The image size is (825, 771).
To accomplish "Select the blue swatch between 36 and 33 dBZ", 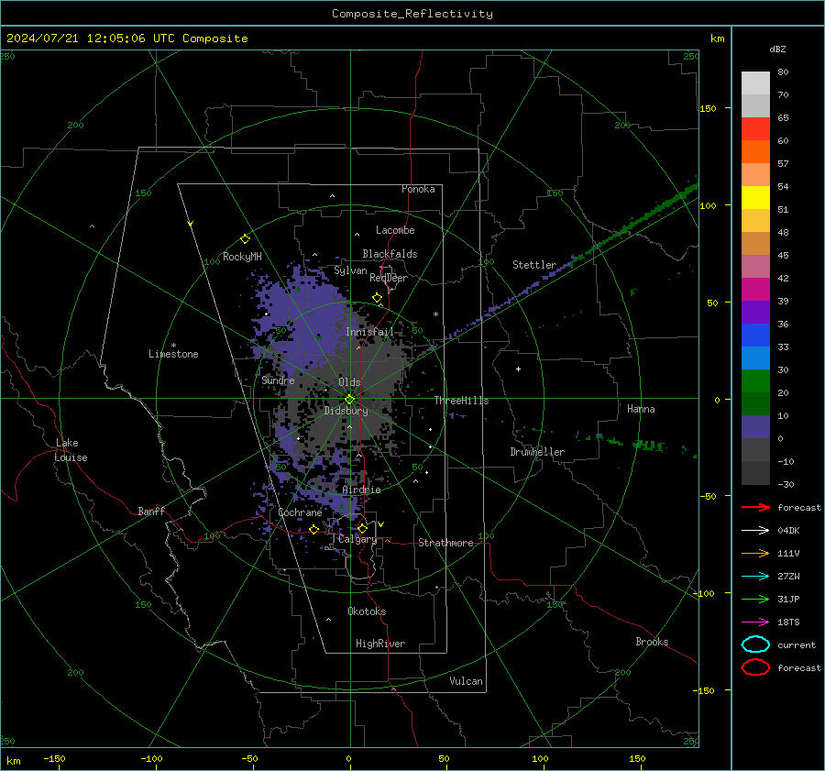I will click(755, 336).
